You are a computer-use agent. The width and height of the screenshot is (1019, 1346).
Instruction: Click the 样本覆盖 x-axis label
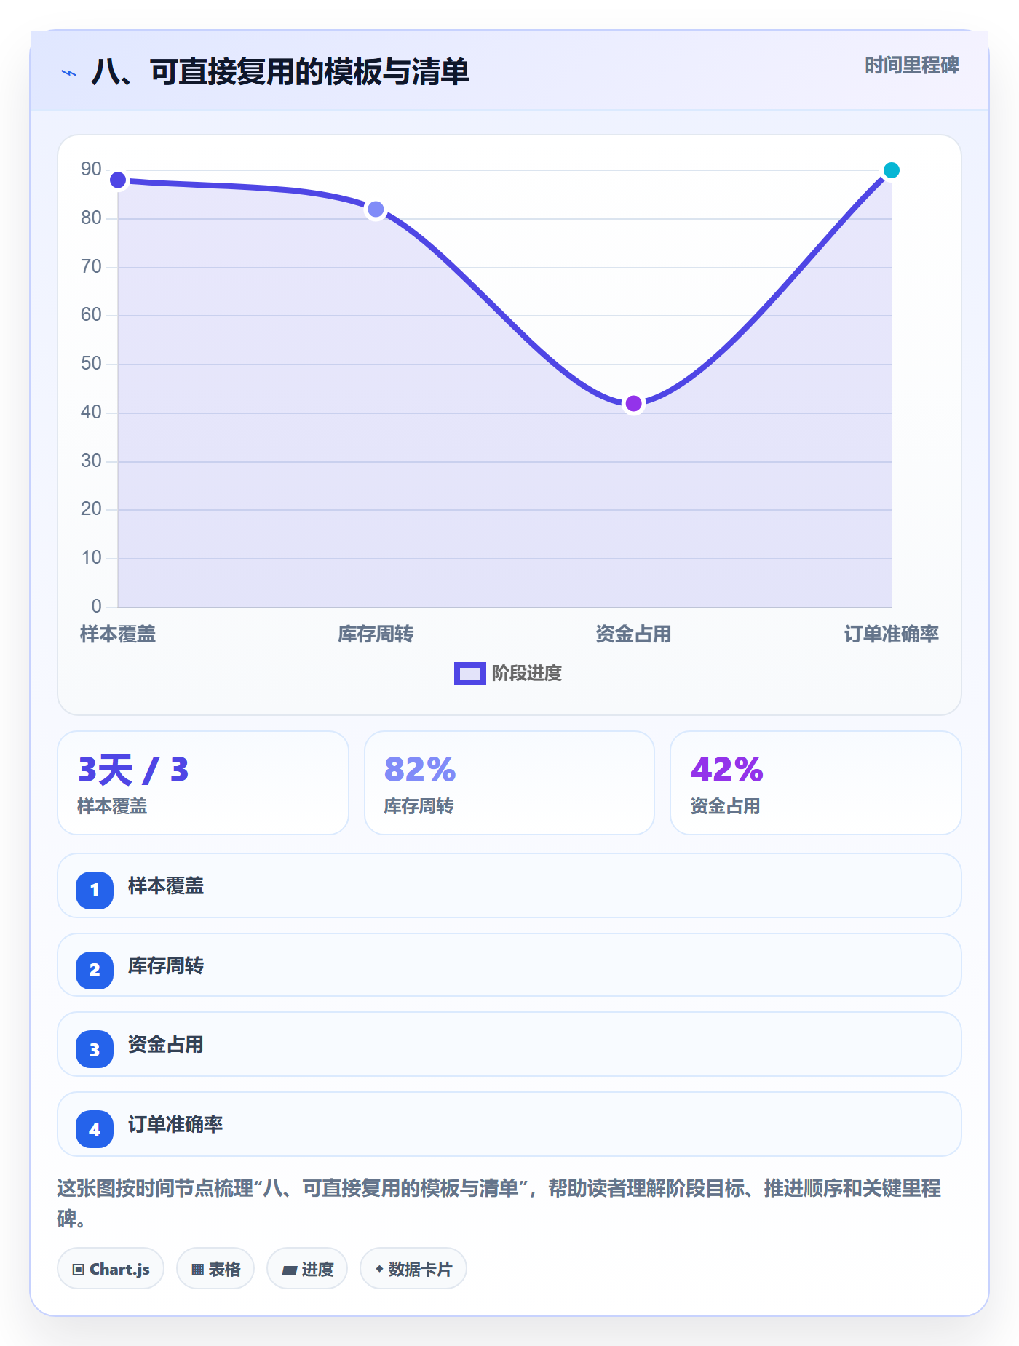click(118, 634)
